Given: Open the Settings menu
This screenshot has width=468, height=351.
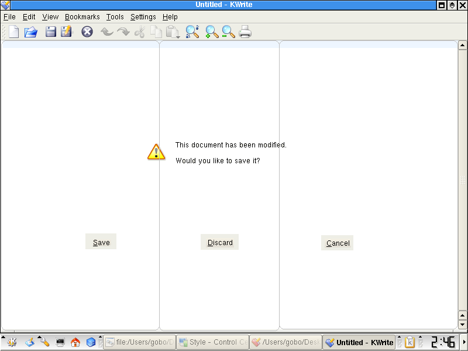Looking at the screenshot, I should coord(143,17).
